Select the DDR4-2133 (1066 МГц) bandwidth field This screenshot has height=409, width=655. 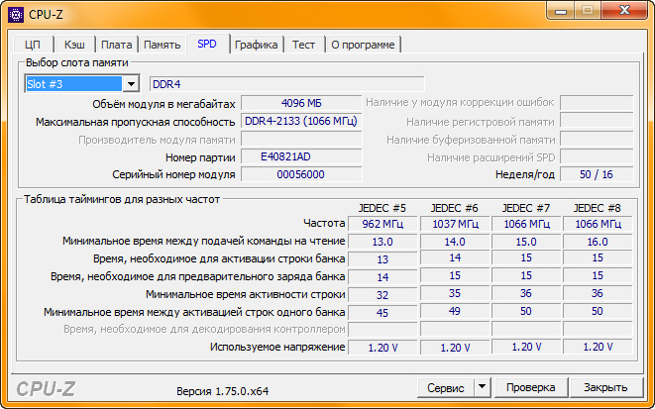point(301,121)
